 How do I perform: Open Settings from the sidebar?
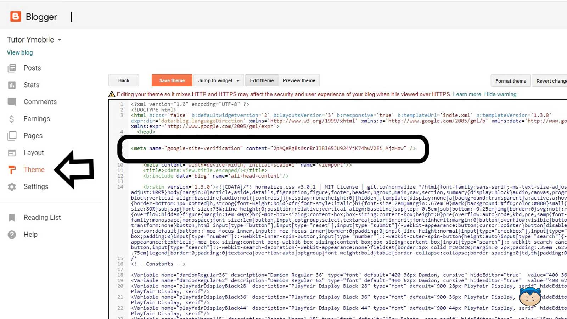pos(36,187)
